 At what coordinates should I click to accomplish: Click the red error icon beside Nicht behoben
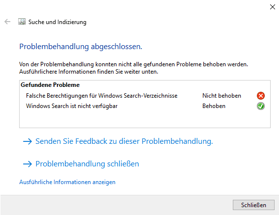[x=261, y=96]
